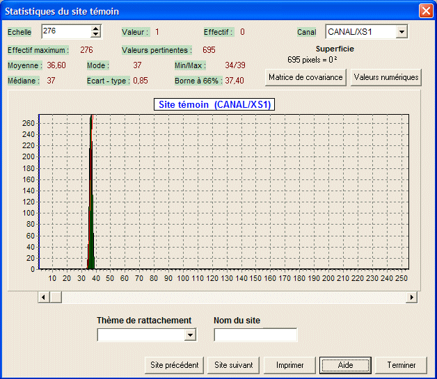
Task: Go to Site suivant
Action: click(234, 365)
